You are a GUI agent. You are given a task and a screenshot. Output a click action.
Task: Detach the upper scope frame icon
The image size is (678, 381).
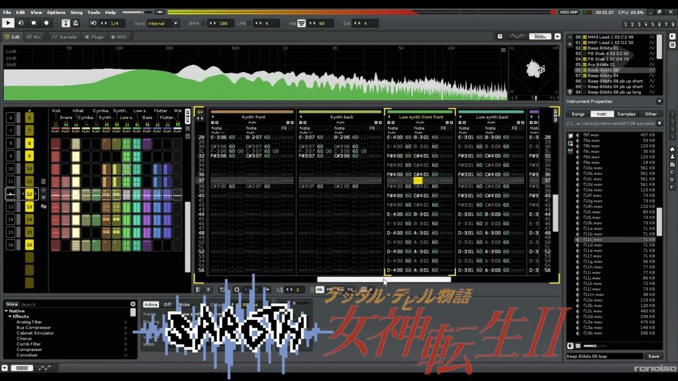[499, 37]
